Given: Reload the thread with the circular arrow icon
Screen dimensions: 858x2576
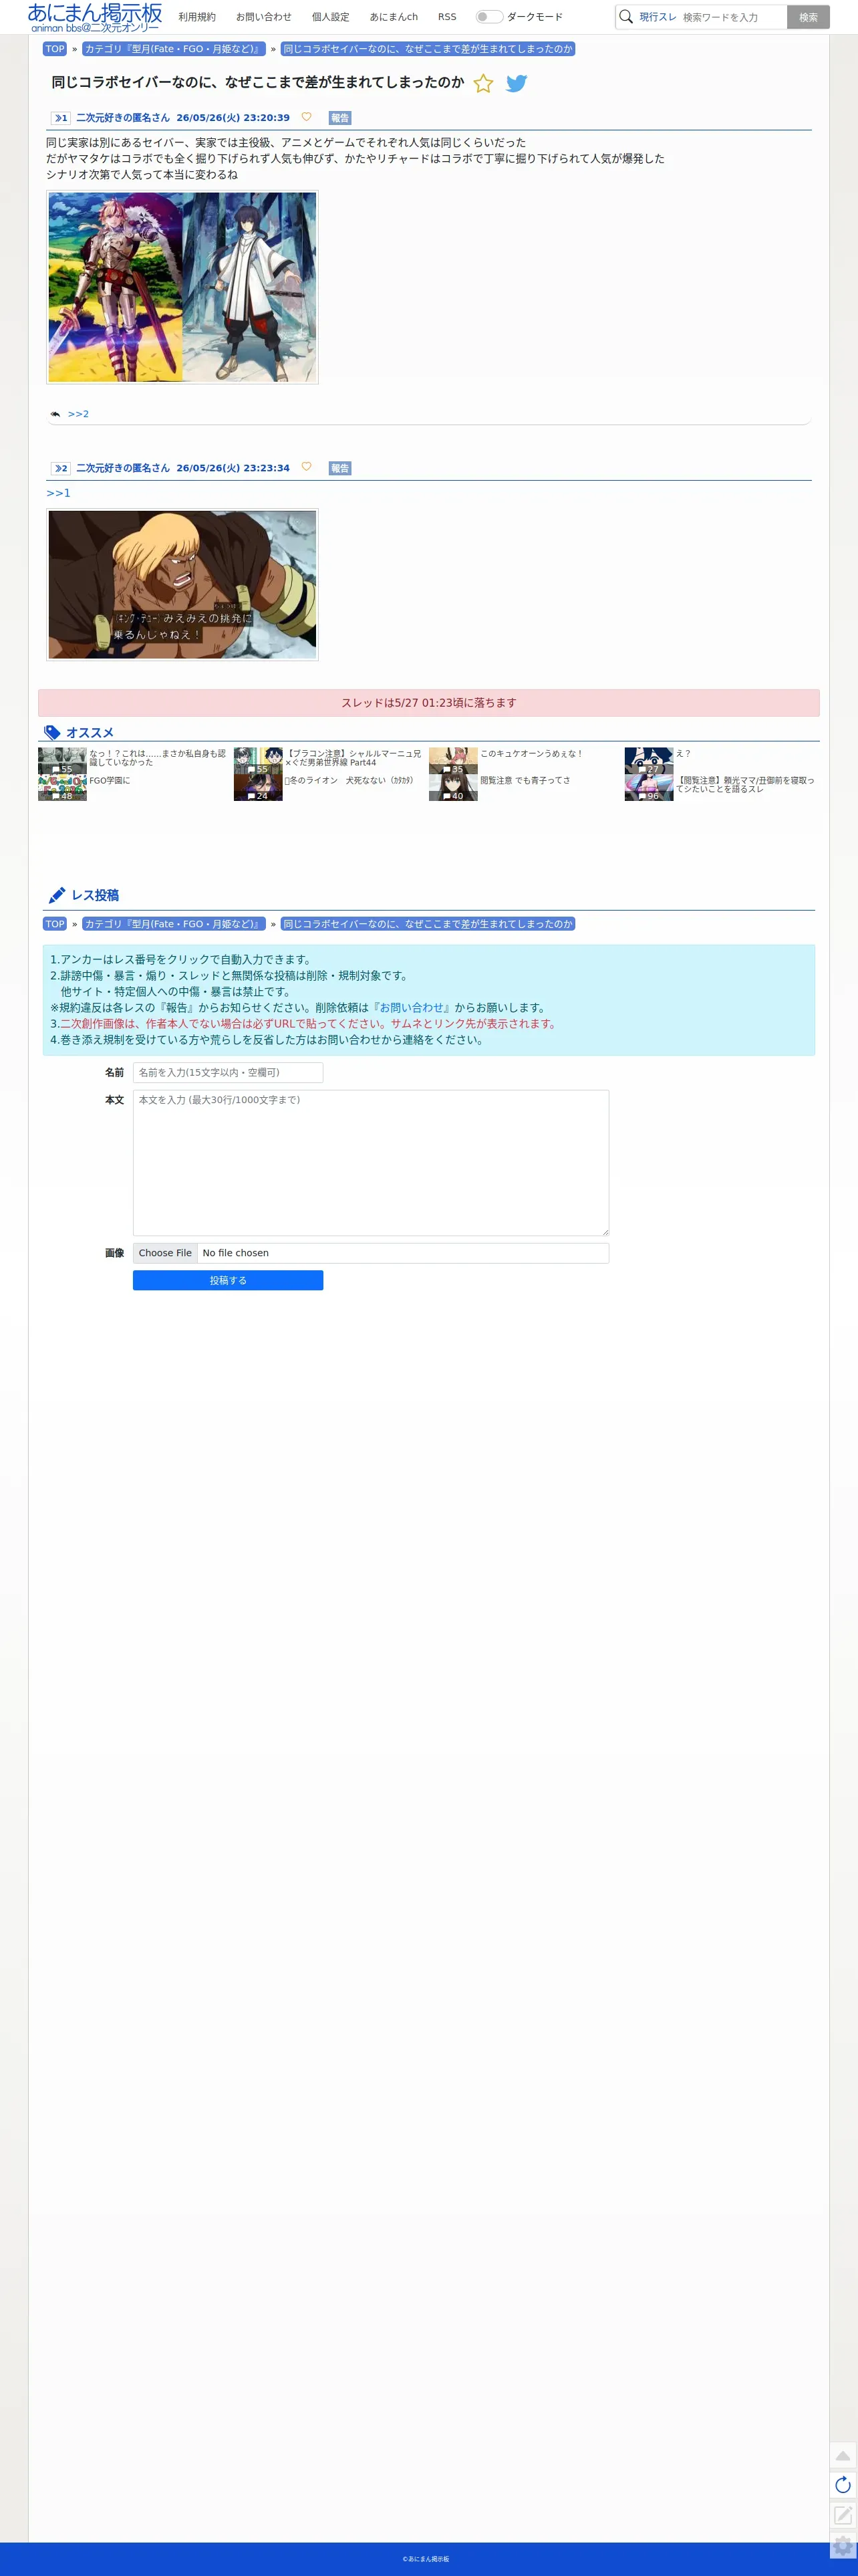Looking at the screenshot, I should coord(843,2485).
